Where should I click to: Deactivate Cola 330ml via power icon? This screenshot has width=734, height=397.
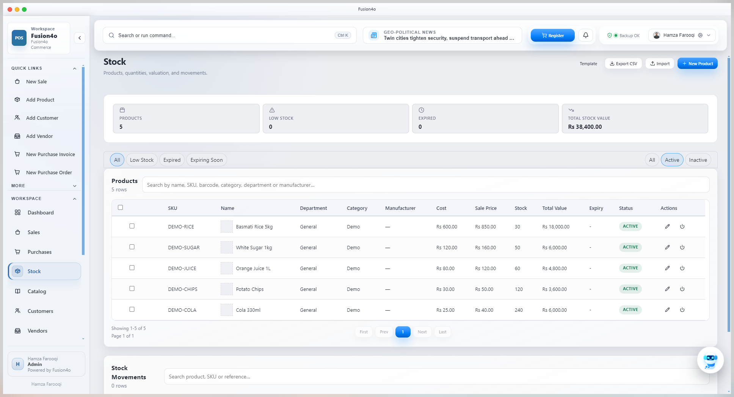tap(682, 309)
